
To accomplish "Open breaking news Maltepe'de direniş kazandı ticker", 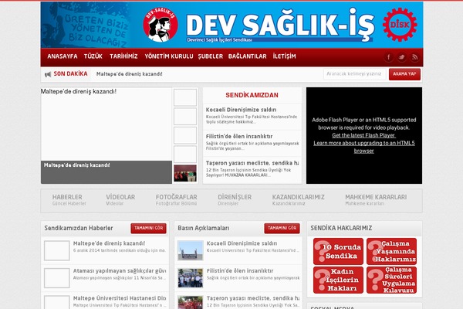I will tap(130, 74).
